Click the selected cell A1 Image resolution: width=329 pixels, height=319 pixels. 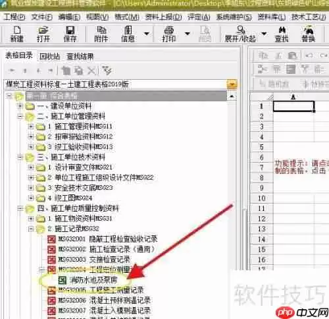click(293, 106)
